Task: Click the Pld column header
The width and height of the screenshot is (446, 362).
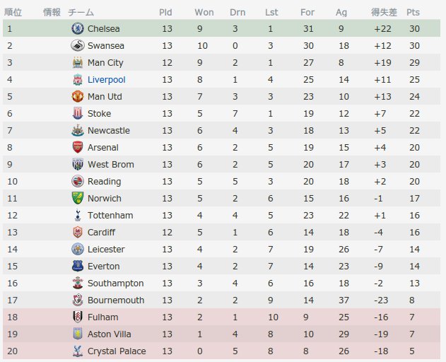Action: 165,13
